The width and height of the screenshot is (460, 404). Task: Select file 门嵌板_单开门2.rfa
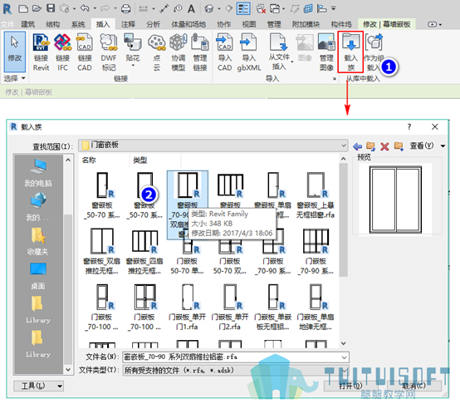(230, 307)
